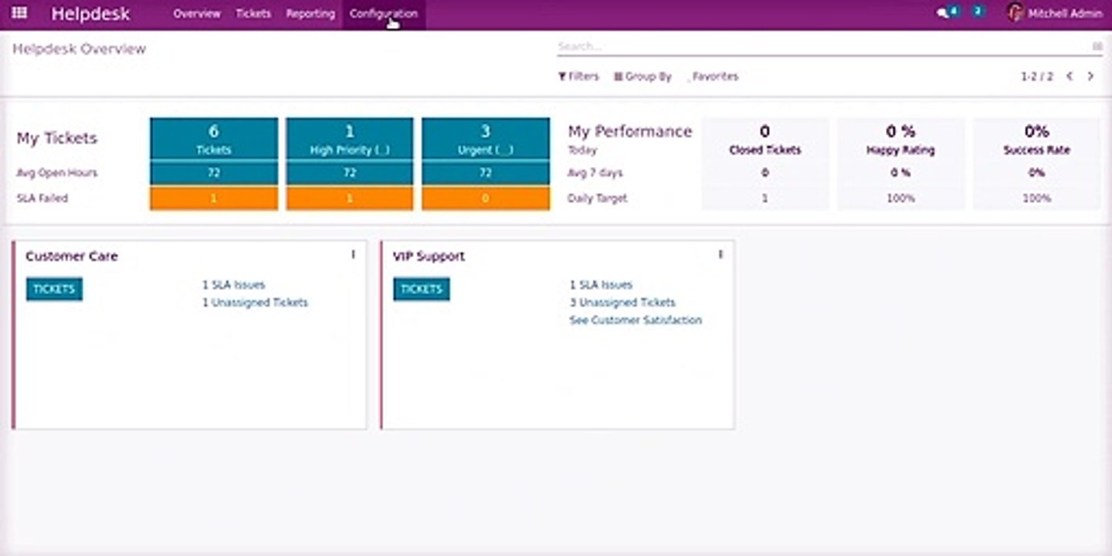Click the Customer Care team title
Image resolution: width=1112 pixels, height=556 pixels.
click(72, 256)
